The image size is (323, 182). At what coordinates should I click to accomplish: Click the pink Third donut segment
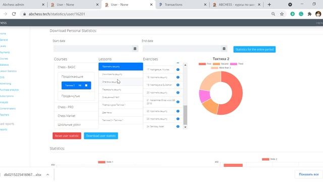point(204,96)
